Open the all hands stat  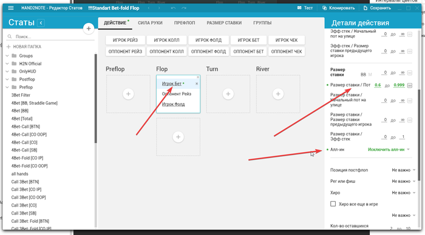point(19,174)
